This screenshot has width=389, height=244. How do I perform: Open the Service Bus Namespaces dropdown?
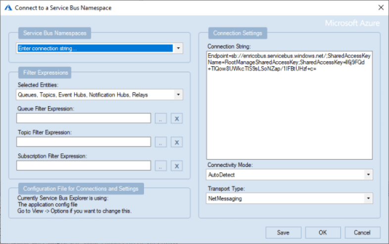tap(178, 48)
